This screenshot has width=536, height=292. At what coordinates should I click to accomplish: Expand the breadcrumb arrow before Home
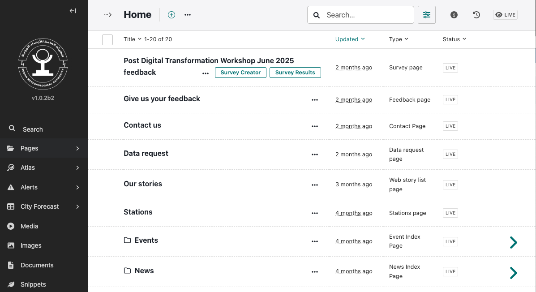108,15
